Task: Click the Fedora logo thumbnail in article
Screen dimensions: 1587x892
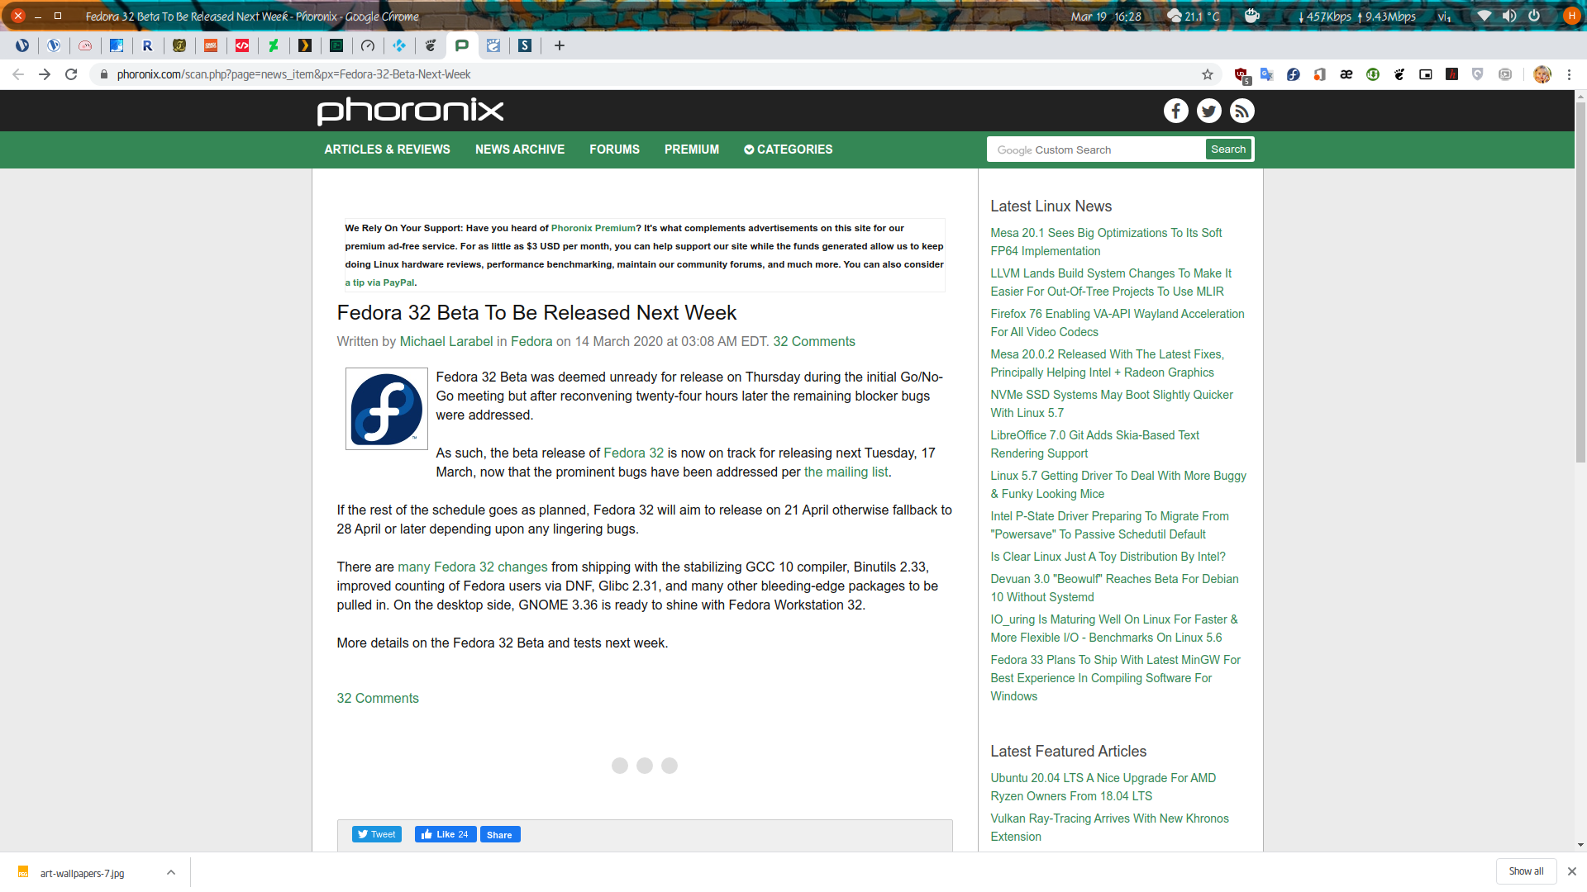Action: (386, 409)
